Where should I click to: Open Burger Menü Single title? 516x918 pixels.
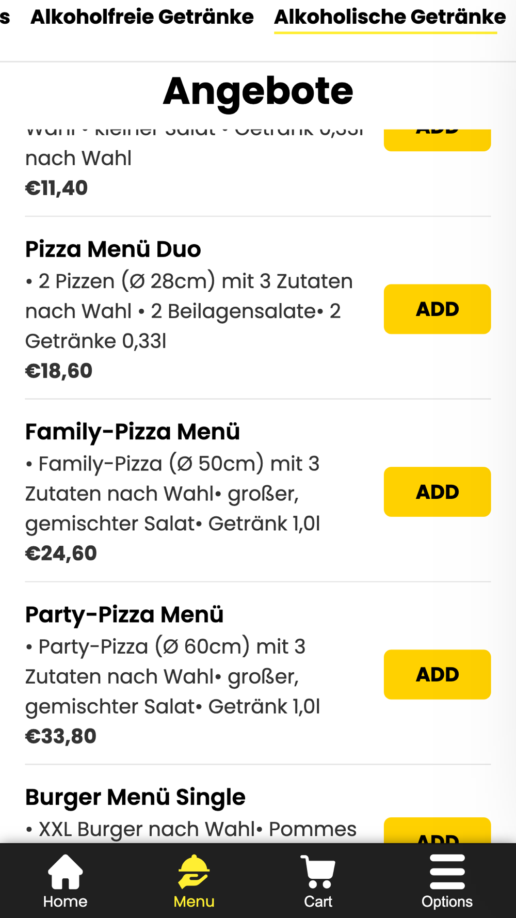click(135, 798)
